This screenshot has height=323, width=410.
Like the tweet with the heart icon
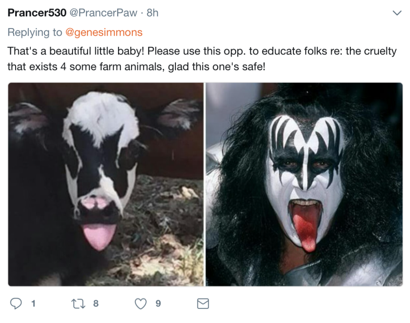coord(141,304)
